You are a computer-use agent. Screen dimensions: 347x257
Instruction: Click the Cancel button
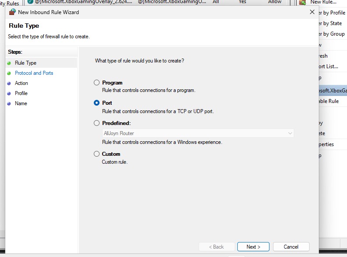coord(291,246)
